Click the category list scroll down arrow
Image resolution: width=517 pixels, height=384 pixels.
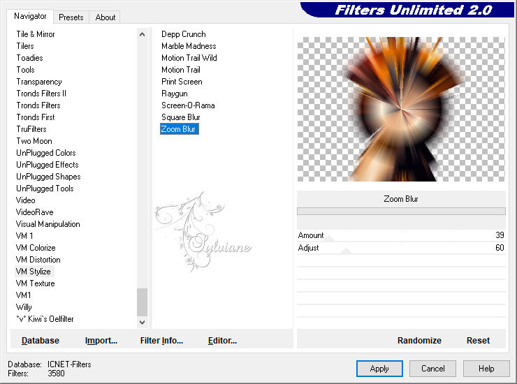pos(142,323)
